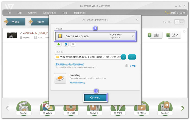The width and height of the screenshot is (190, 120).
Task: Click the watermark film icon in file row
Action: click(156, 35)
